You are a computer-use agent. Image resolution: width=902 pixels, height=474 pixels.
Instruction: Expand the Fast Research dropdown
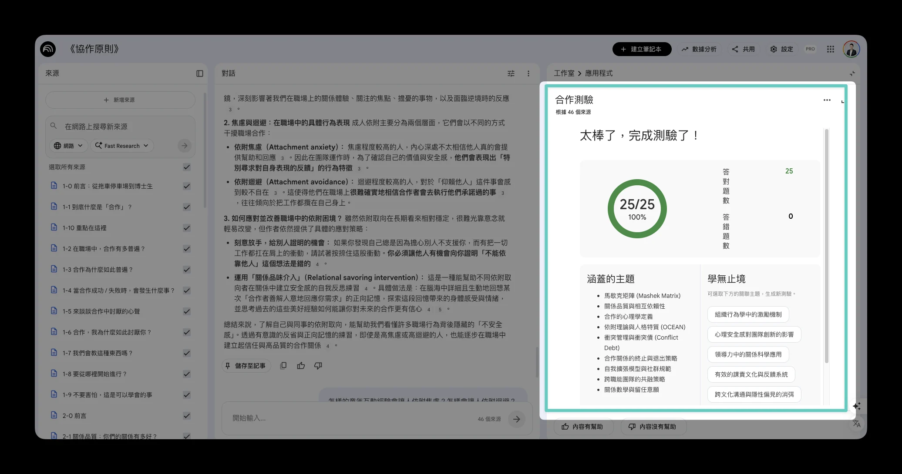coord(122,146)
